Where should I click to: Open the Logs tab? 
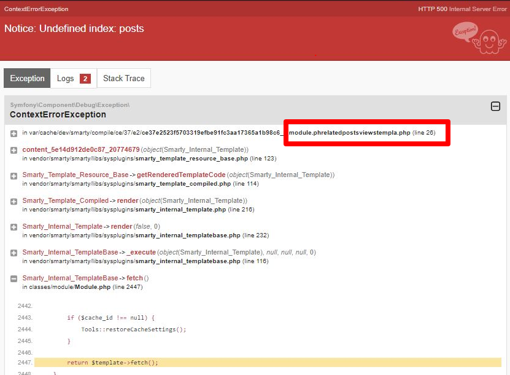[x=74, y=78]
